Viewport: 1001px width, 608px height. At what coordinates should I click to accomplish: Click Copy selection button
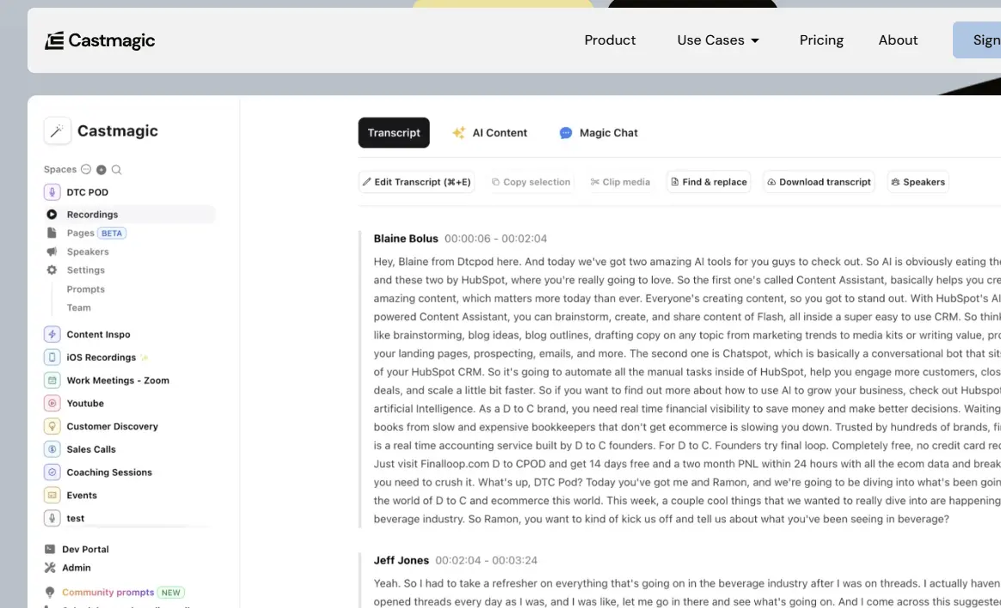click(531, 182)
